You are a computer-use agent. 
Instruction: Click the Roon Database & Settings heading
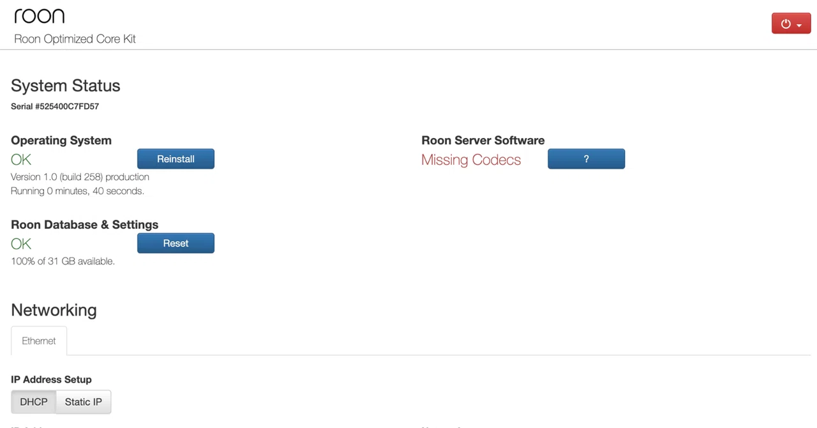[84, 225]
